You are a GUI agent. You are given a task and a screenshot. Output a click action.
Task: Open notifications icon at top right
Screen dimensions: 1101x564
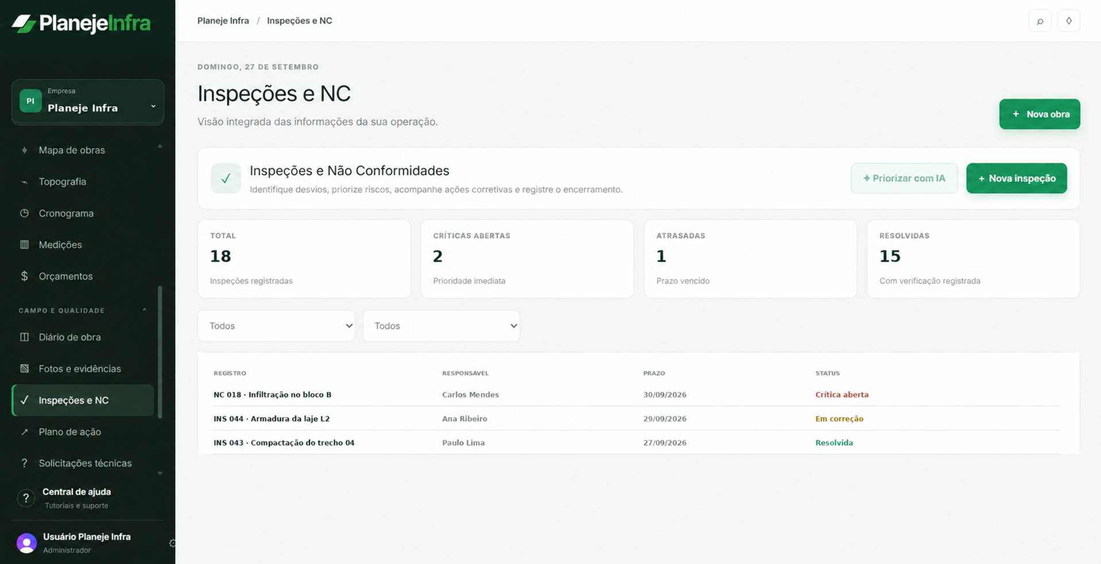[x=1068, y=21]
